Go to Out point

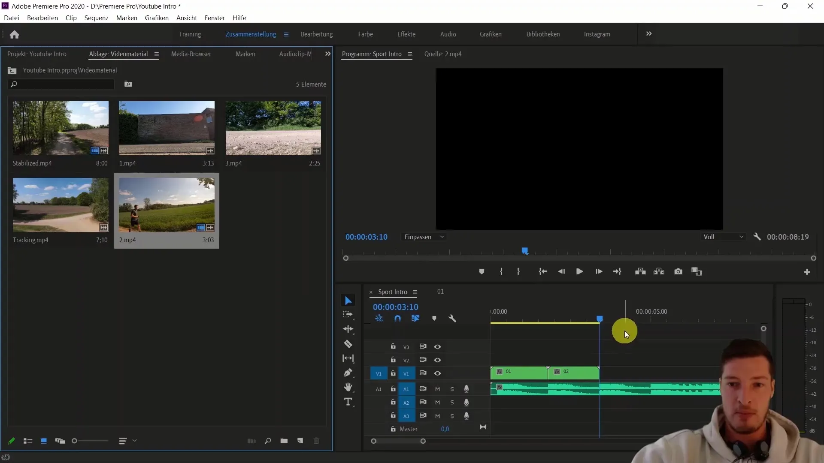pos(617,272)
